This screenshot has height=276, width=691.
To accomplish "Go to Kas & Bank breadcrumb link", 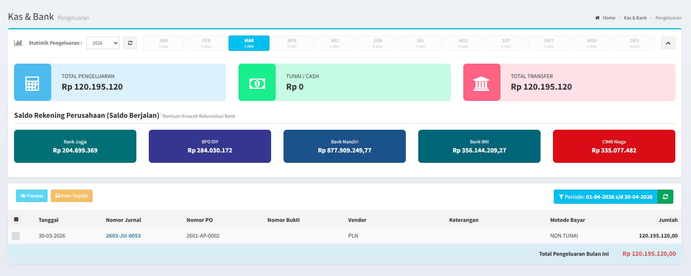I will tap(635, 18).
